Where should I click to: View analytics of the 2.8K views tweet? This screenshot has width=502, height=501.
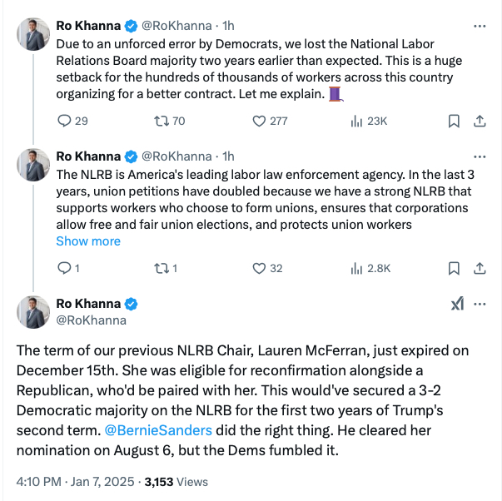pyautogui.click(x=356, y=268)
